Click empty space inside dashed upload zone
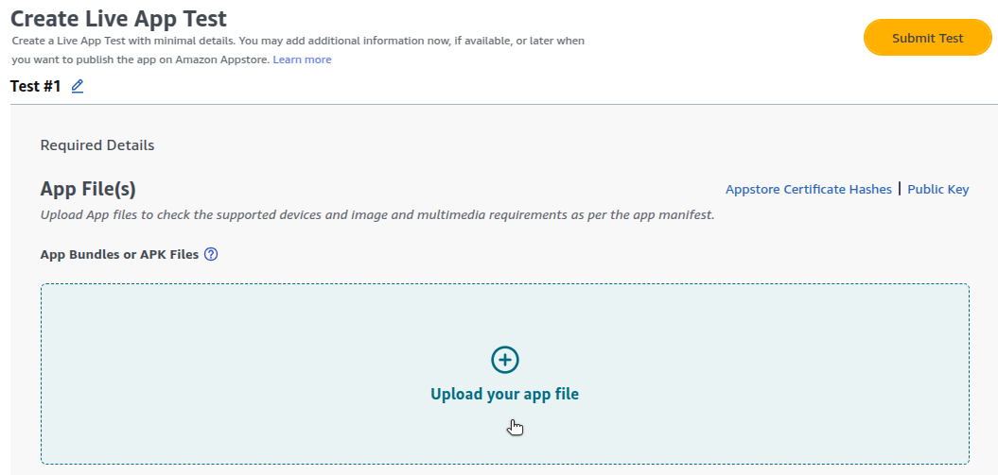 pyautogui.click(x=236, y=378)
